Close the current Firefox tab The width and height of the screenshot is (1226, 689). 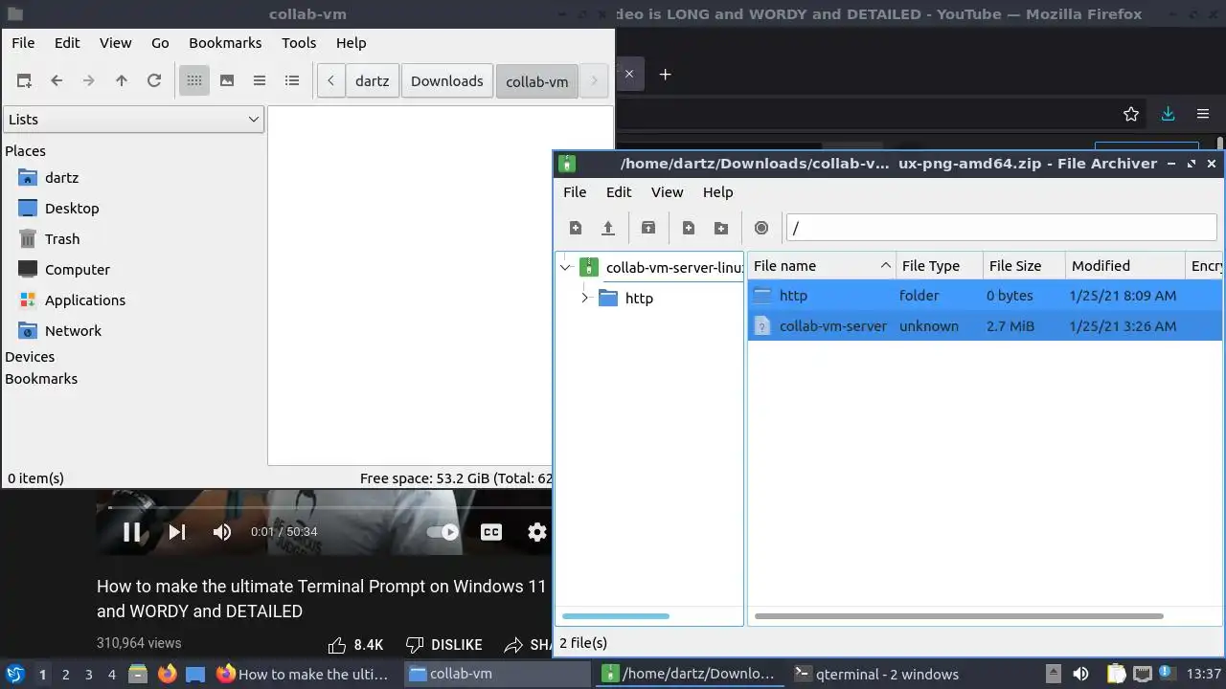tap(629, 74)
